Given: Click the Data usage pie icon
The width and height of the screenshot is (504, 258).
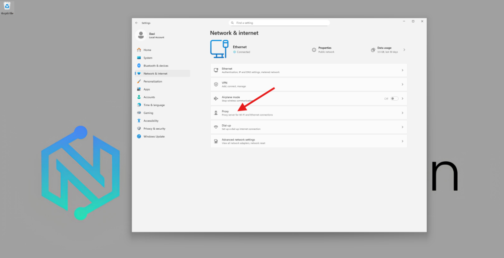Looking at the screenshot, I should (373, 50).
